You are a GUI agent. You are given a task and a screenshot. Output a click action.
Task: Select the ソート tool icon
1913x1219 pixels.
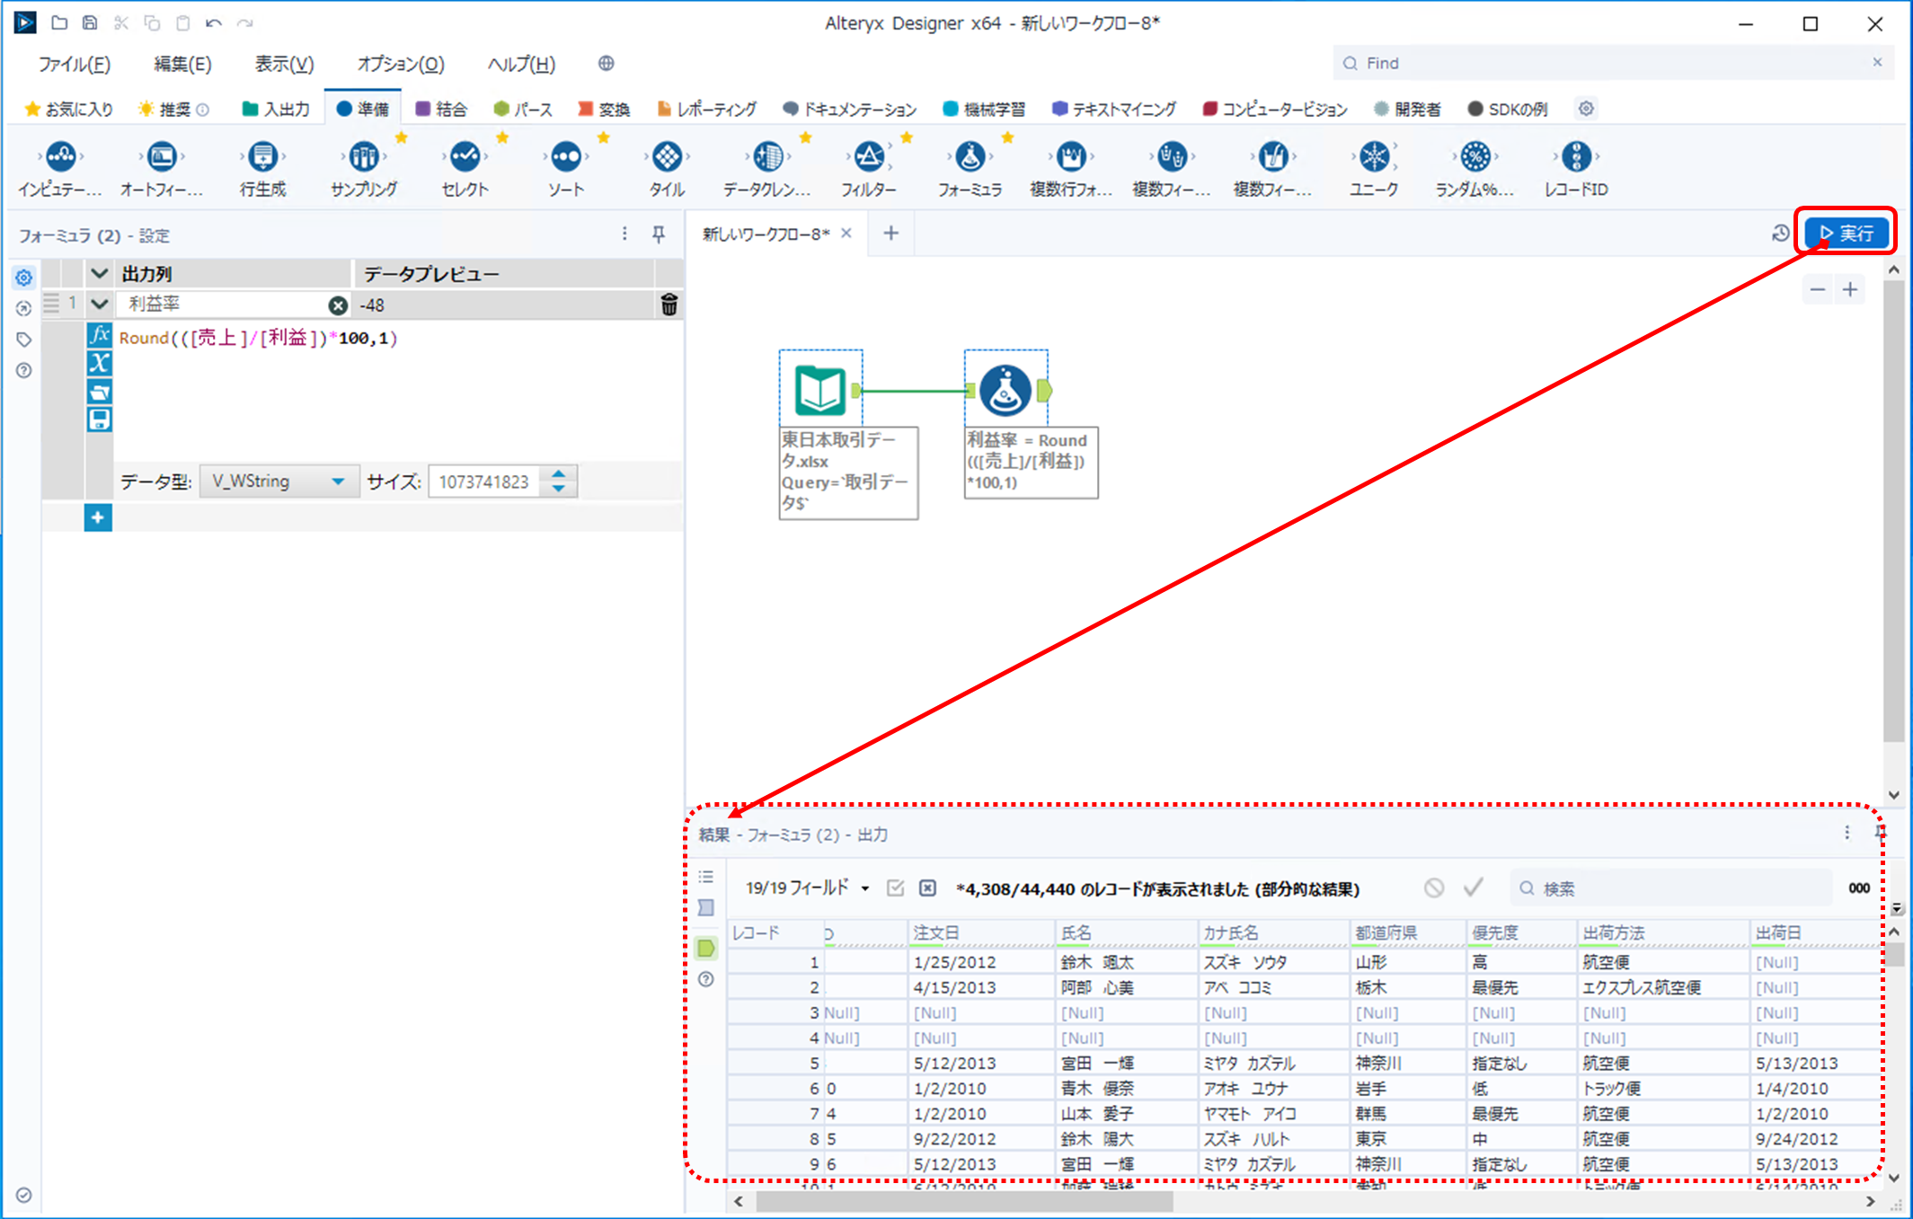coord(566,157)
